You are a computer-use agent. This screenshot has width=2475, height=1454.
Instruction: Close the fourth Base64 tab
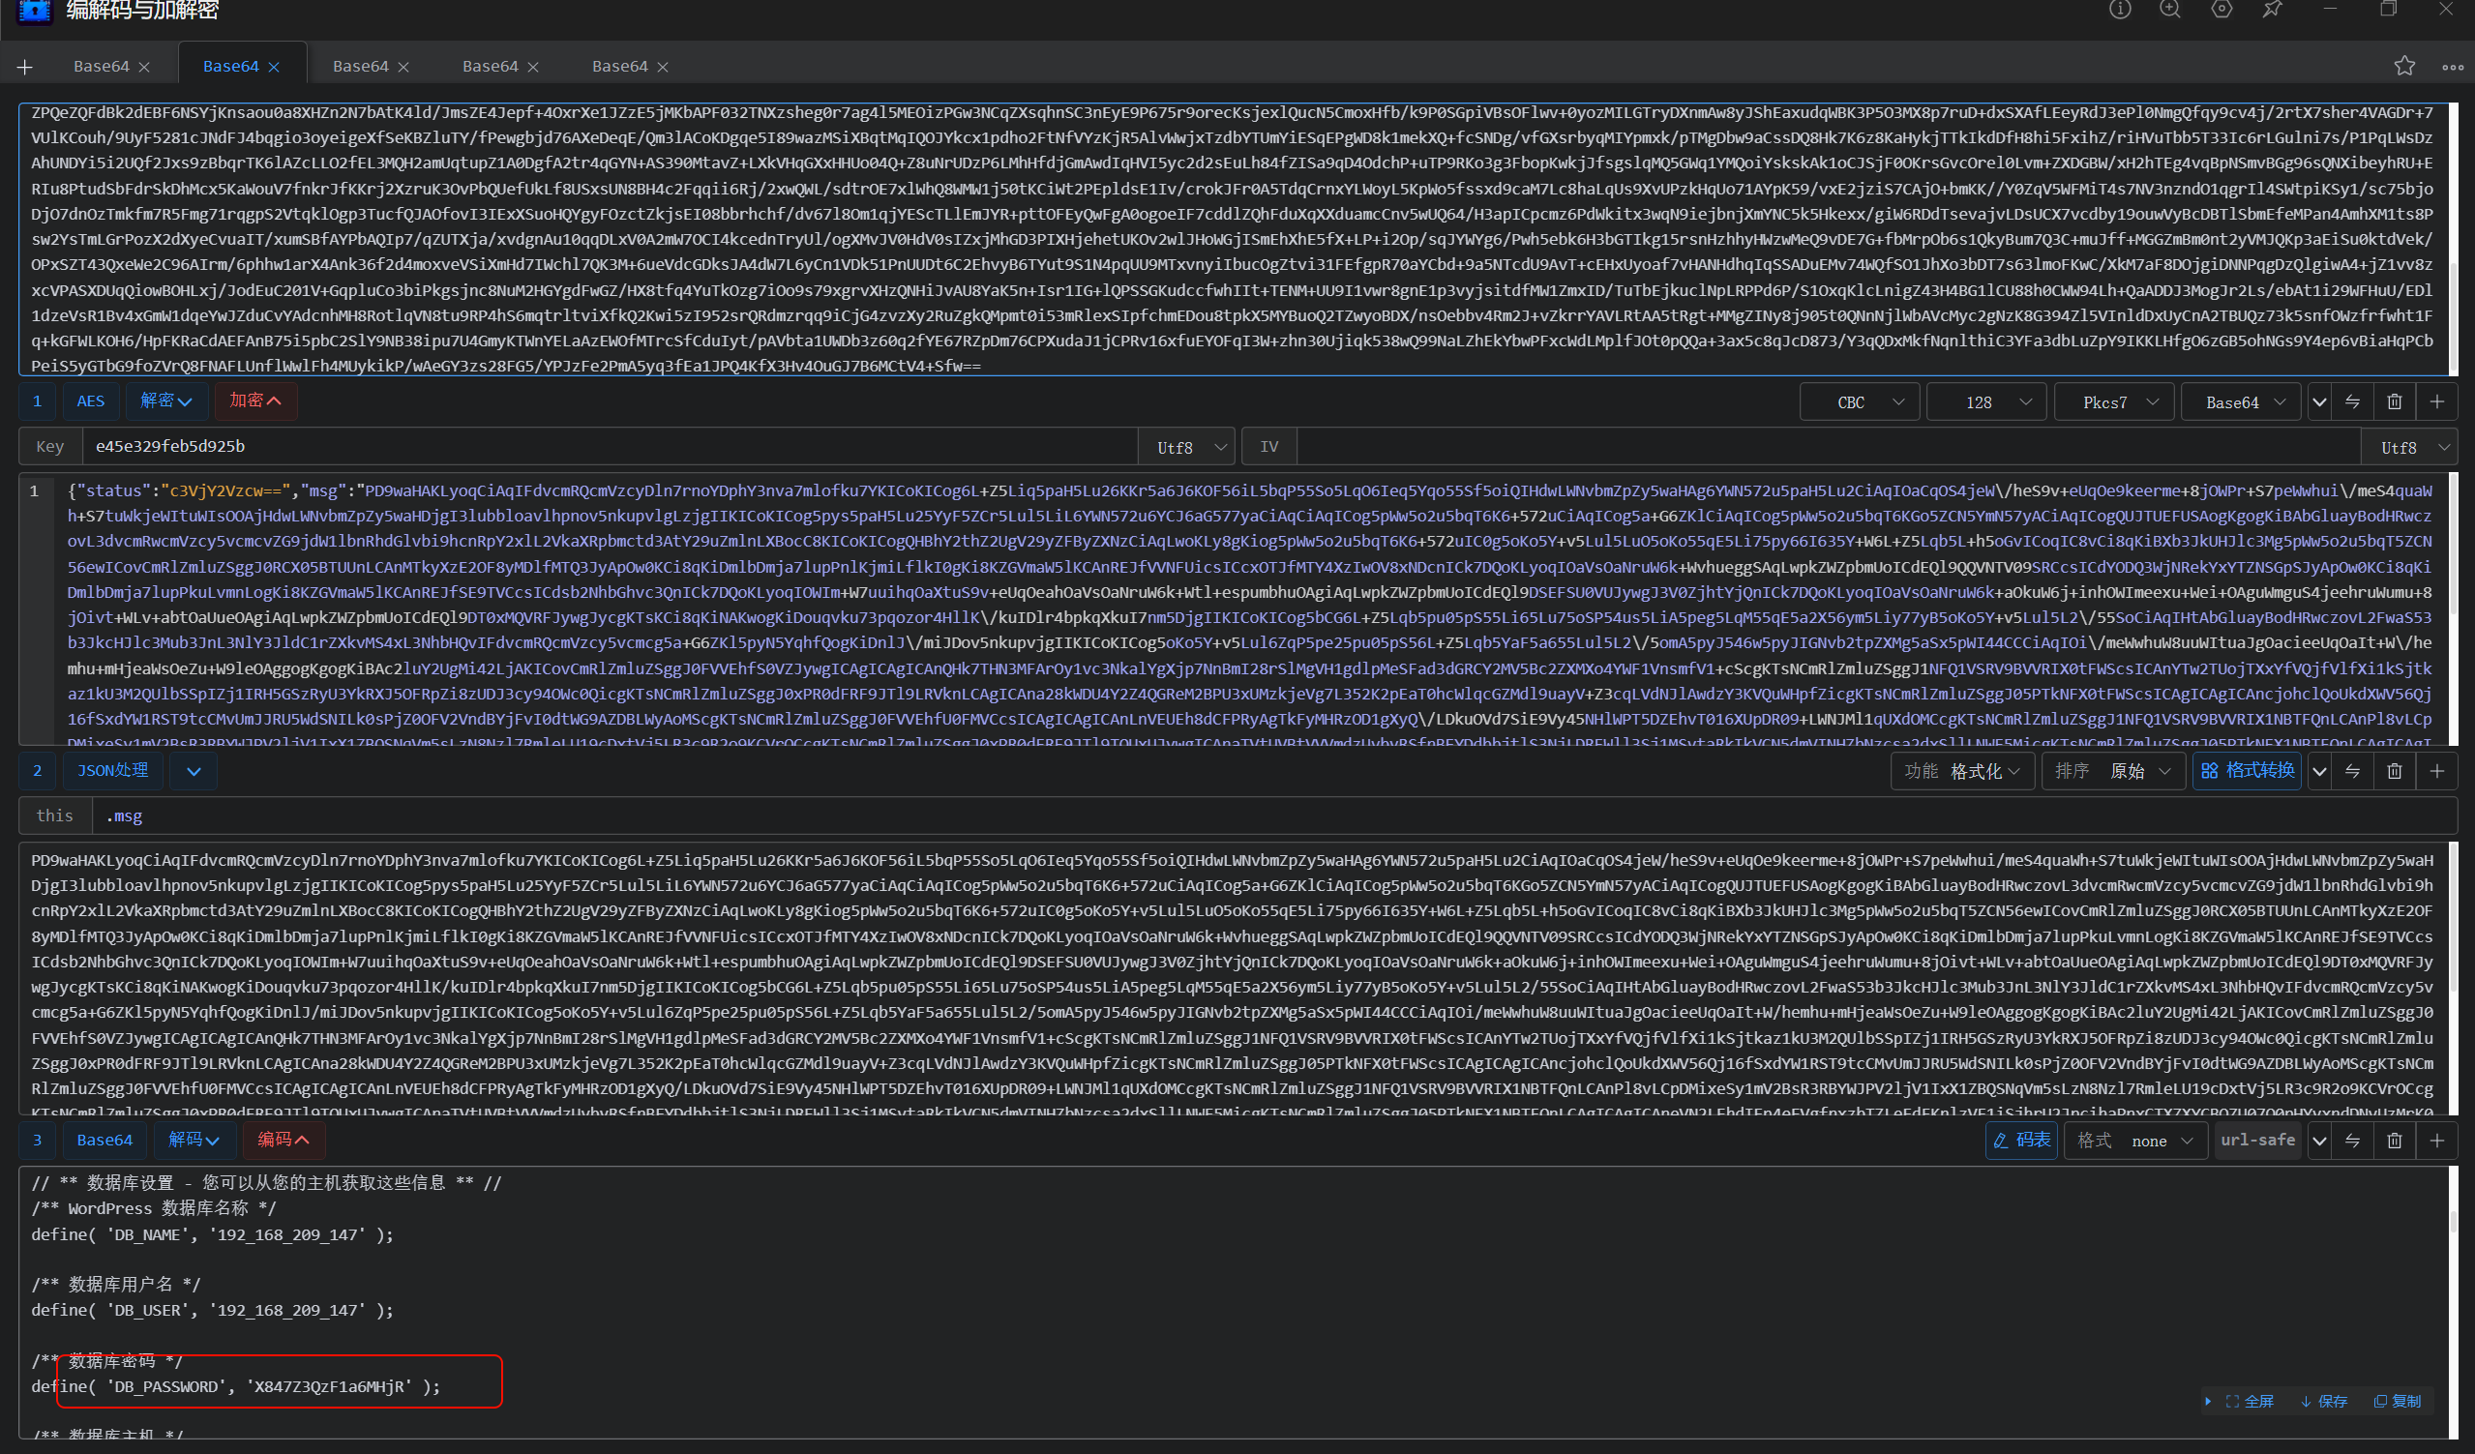point(533,67)
